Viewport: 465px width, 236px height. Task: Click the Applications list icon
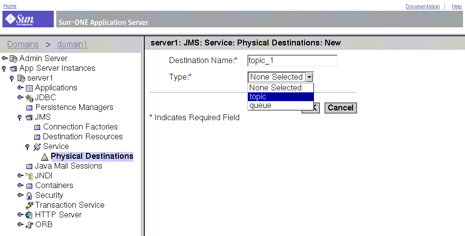point(29,88)
